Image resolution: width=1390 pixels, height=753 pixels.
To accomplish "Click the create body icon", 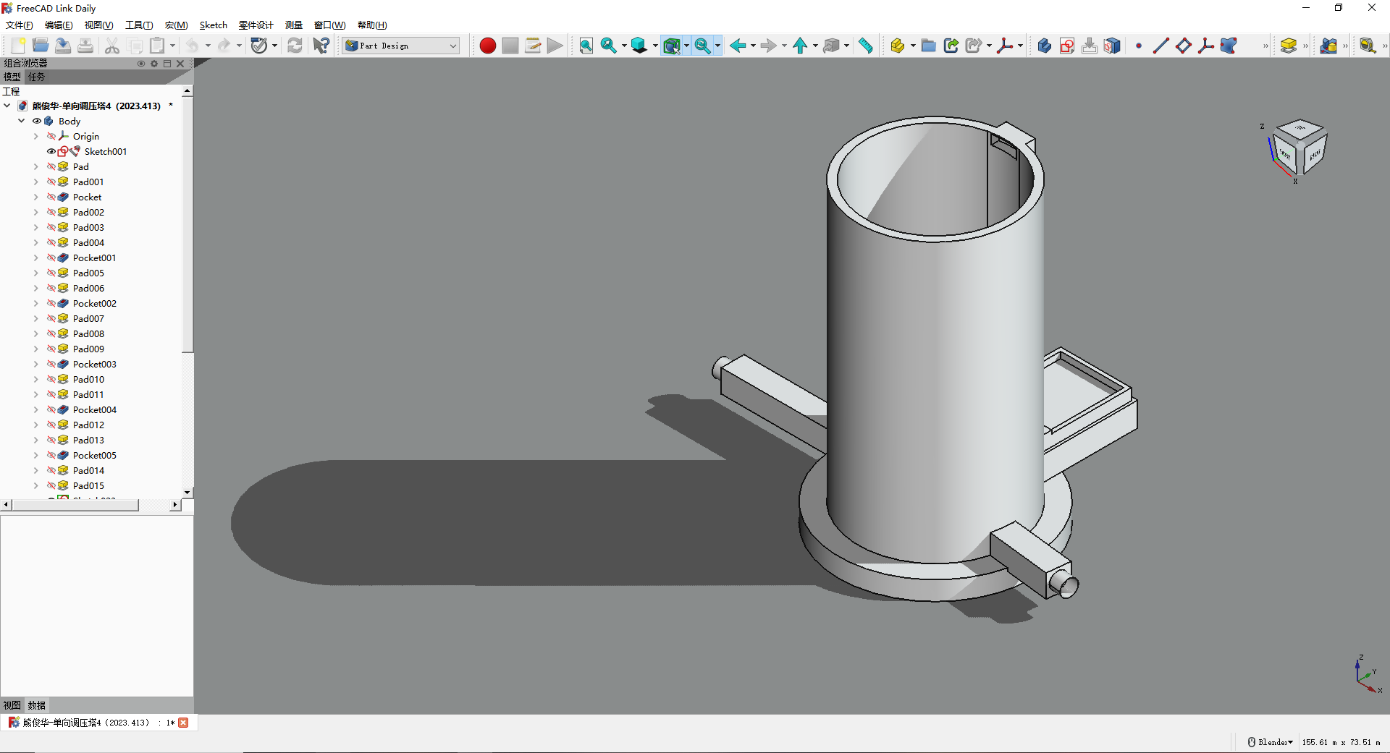I will 1044,46.
